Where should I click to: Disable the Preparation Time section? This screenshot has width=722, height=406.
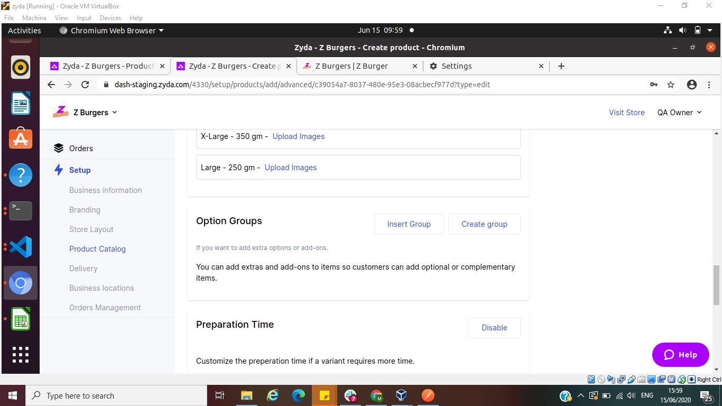494,328
